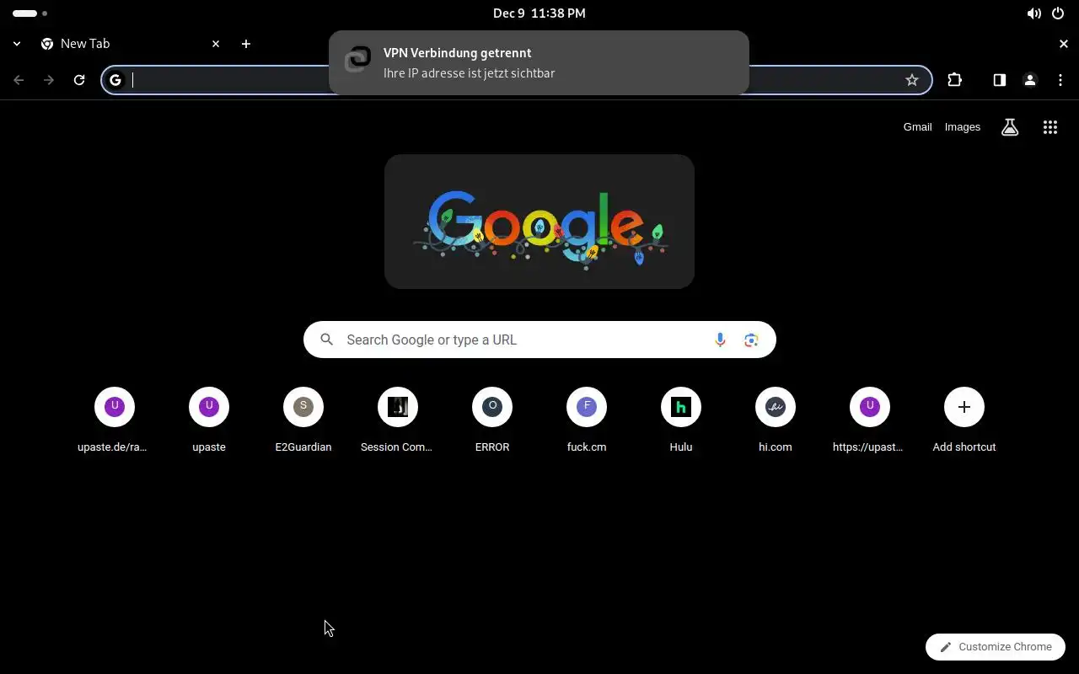1079x674 pixels.
Task: Open the Search Labs flask icon
Action: (1009, 127)
